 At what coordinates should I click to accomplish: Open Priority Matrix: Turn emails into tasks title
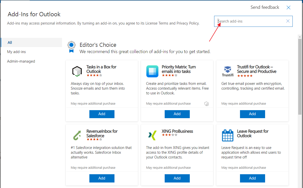(179, 69)
